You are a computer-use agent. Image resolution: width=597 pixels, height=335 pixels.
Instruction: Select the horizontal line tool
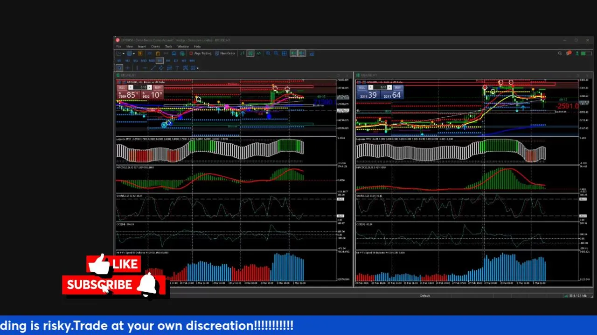[x=145, y=68]
